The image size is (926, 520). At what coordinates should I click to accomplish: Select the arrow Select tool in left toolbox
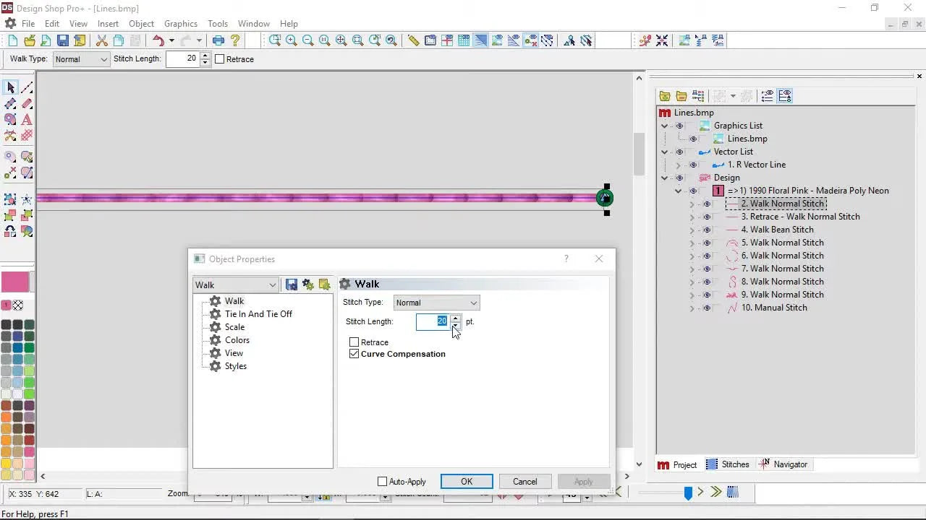click(x=10, y=87)
